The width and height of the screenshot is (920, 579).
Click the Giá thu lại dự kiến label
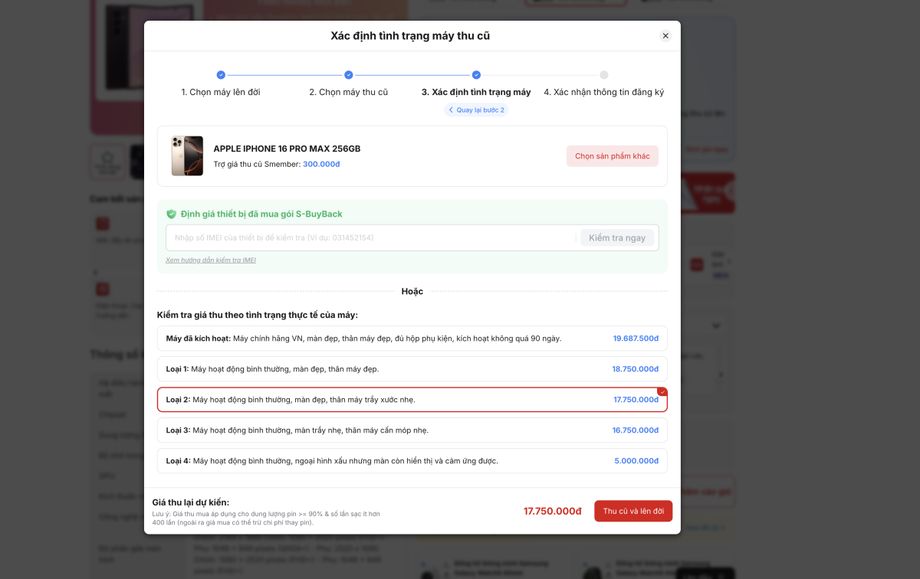(191, 502)
